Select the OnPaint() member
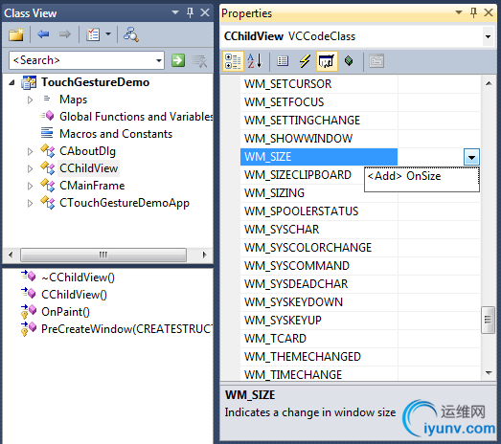Image resolution: width=501 pixels, height=444 pixels. click(65, 312)
